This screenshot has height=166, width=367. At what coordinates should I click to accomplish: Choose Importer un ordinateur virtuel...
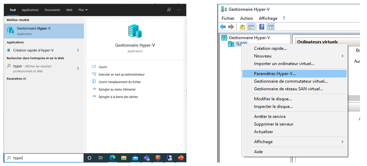point(294,63)
